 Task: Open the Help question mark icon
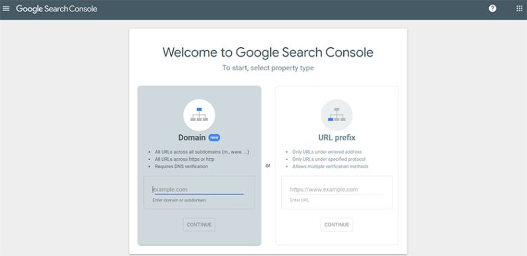coord(493,9)
